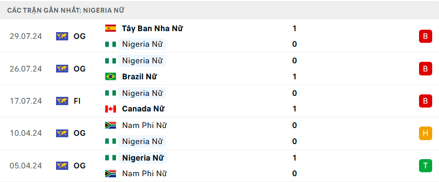Viewport: 439px width, 182px height.
Task: Click world map icon for 29.07.24 match
Action: (x=62, y=36)
